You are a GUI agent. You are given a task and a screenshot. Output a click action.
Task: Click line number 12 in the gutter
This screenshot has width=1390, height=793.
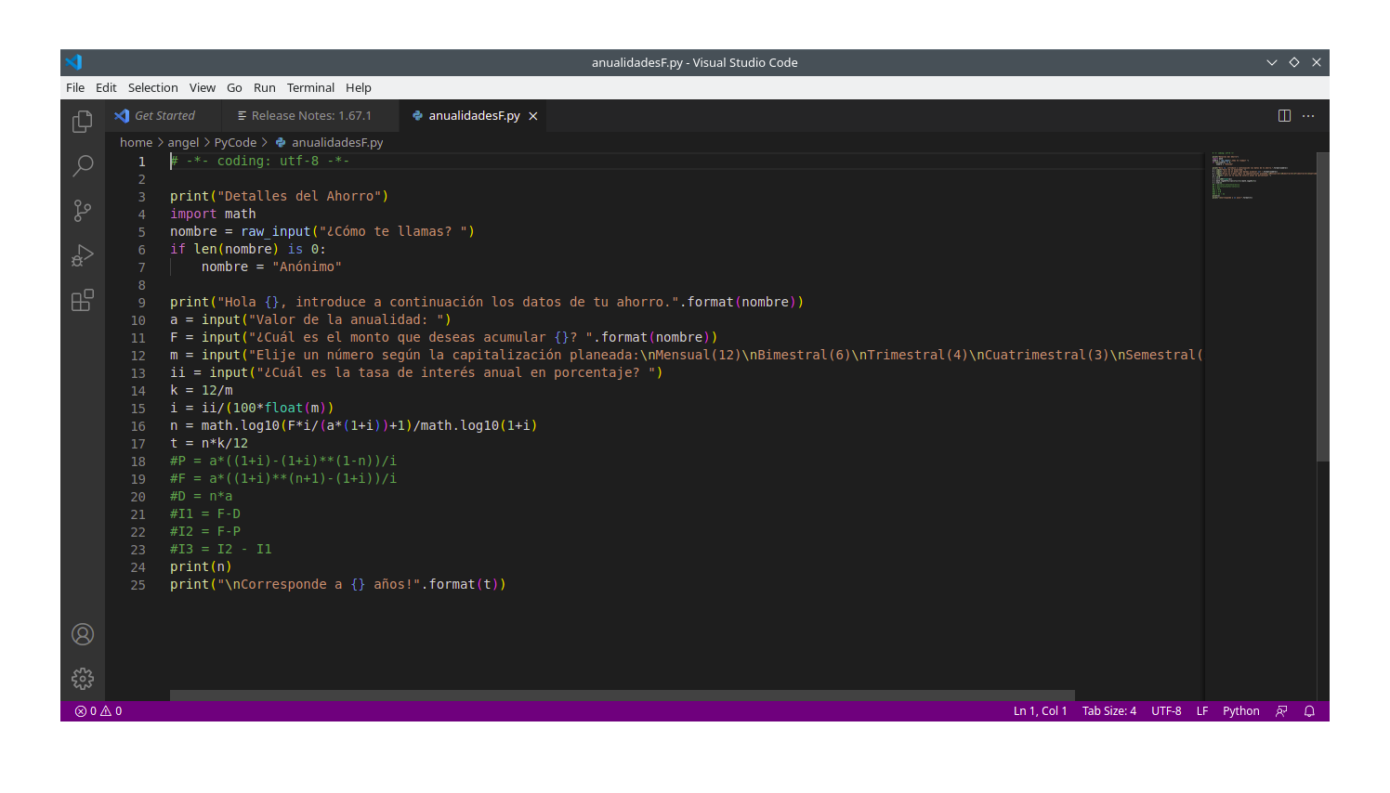138,356
